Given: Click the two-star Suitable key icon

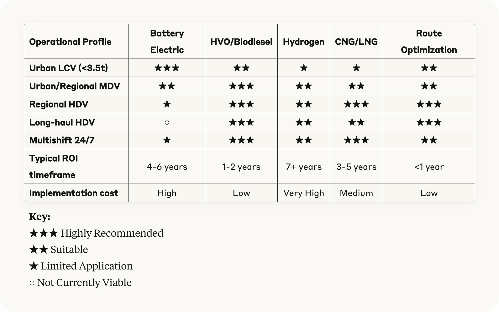Looking at the screenshot, I should point(39,249).
